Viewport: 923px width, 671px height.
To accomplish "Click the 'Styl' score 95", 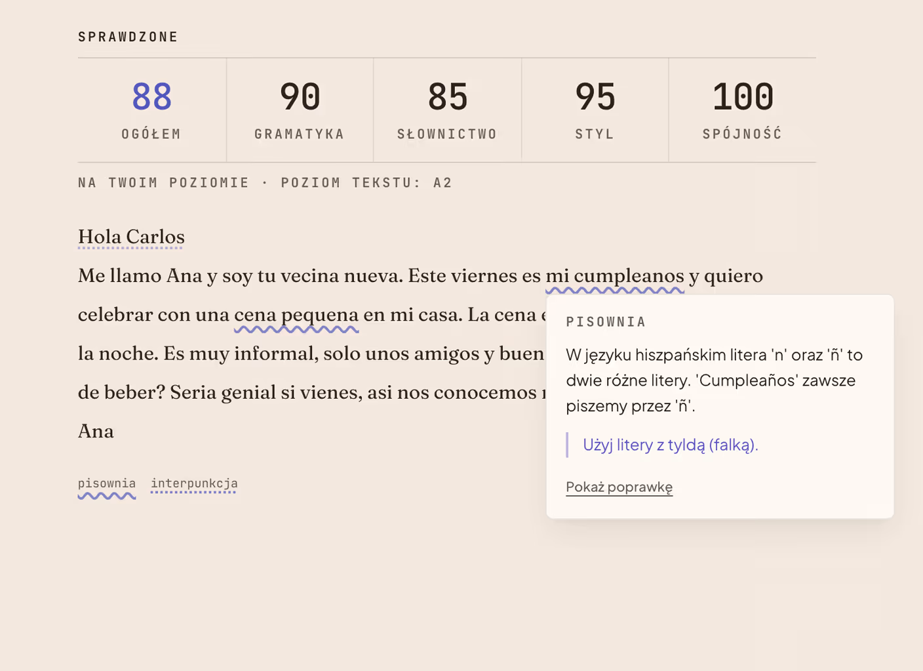I will (x=595, y=110).
